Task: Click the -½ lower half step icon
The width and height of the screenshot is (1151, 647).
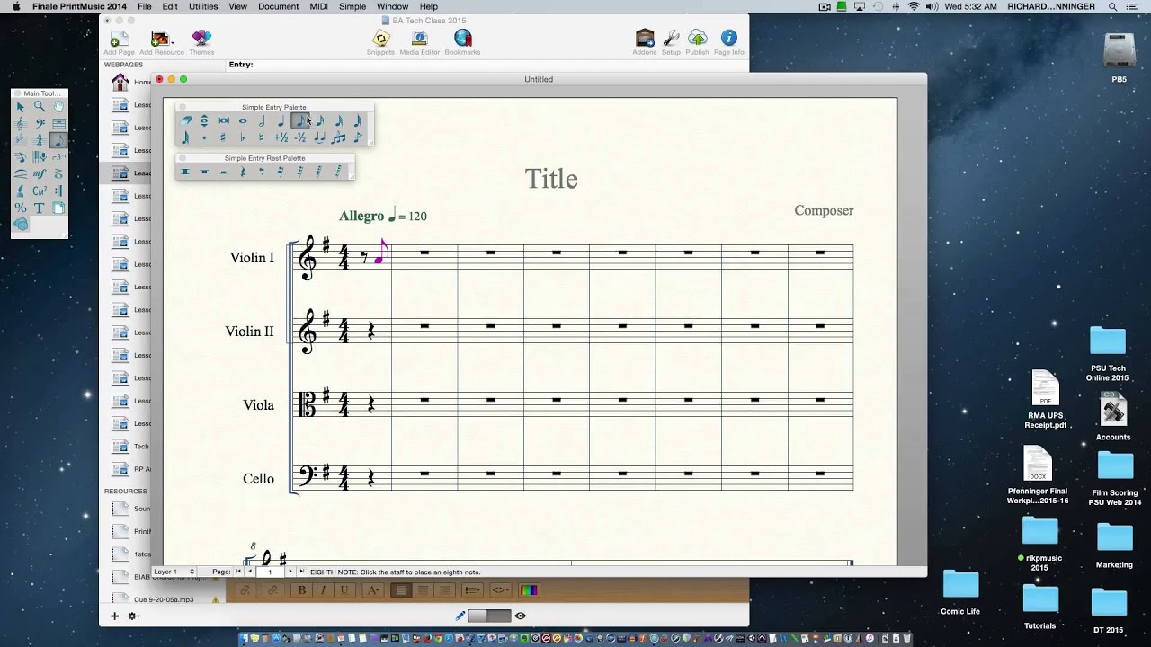Action: 300,137
